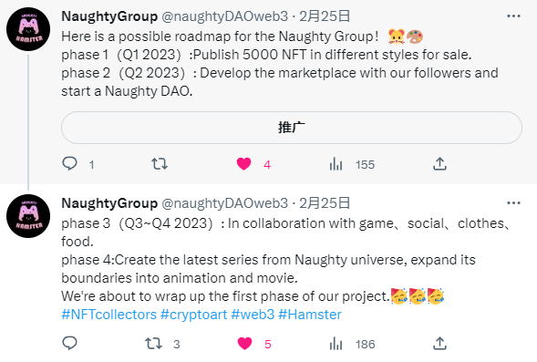Open NaughtyGroup avatar on first tweet

coord(28,29)
